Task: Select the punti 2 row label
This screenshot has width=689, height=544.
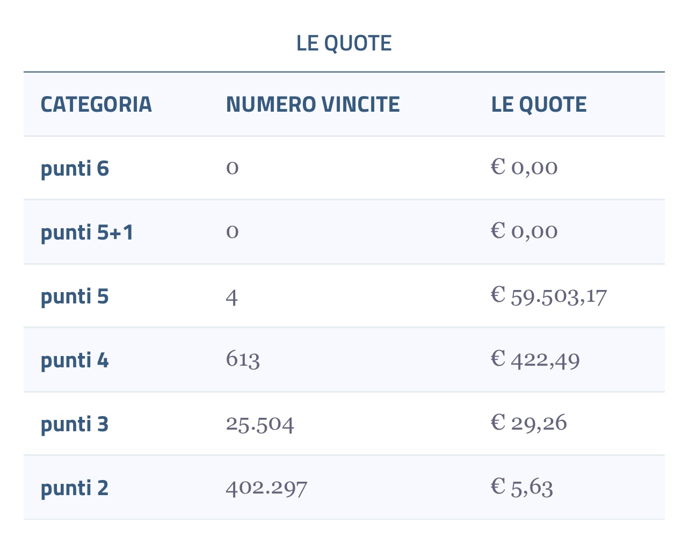Action: [75, 488]
